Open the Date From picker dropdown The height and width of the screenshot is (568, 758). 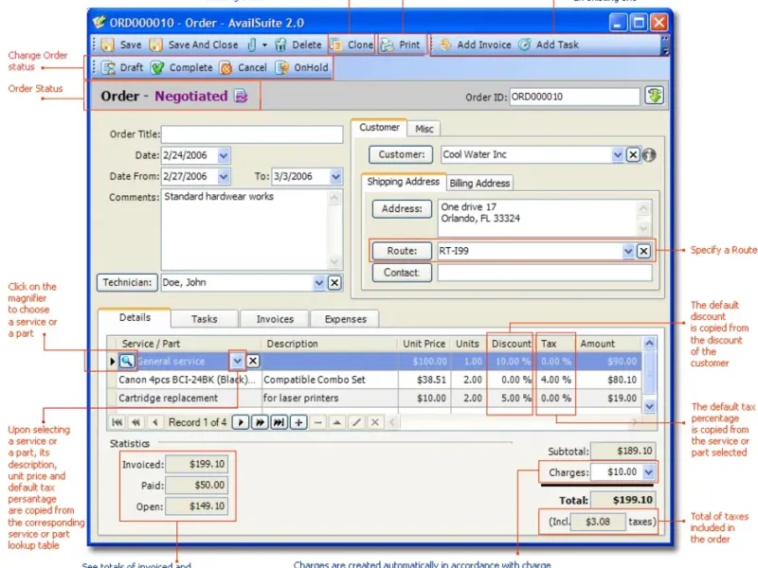pyautogui.click(x=224, y=177)
